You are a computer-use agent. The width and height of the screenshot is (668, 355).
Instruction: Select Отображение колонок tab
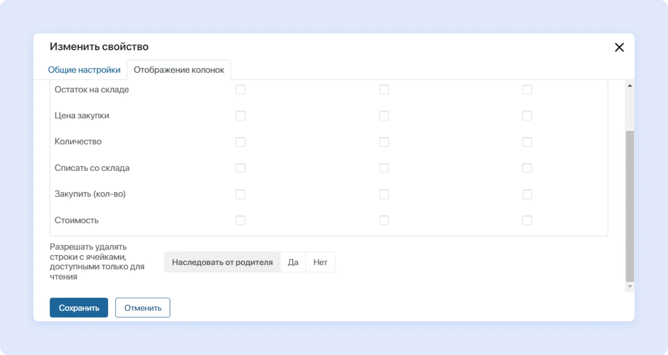(x=179, y=70)
